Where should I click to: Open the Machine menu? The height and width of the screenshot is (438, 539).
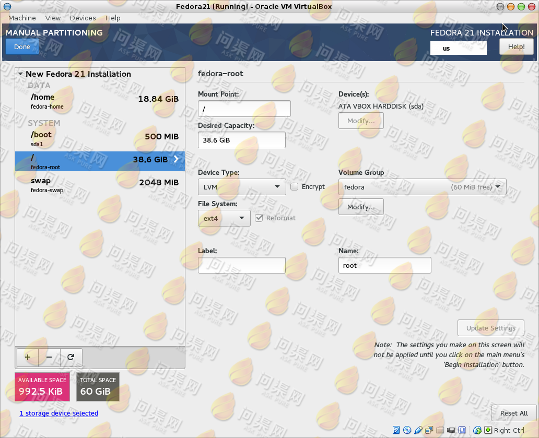point(22,18)
